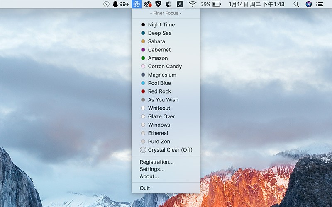Open the Creative Cloud icon with red dot

click(x=148, y=4)
